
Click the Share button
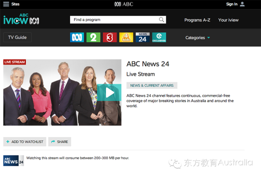pos(60,142)
